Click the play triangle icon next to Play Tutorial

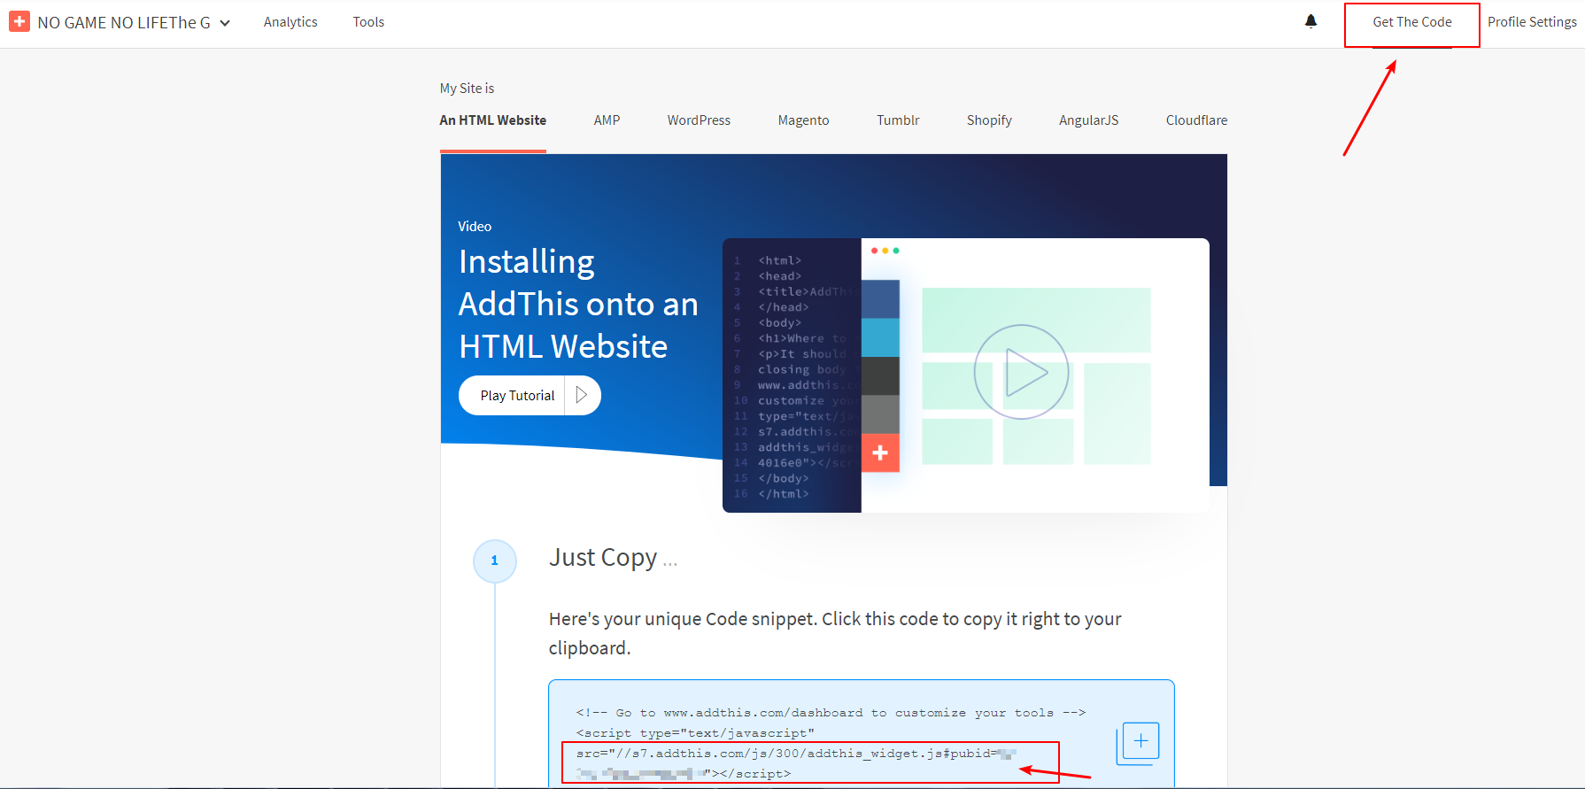582,395
